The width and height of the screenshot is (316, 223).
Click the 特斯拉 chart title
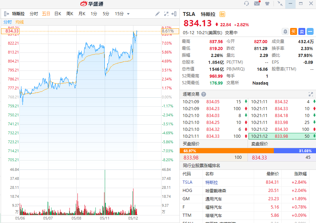point(18,14)
